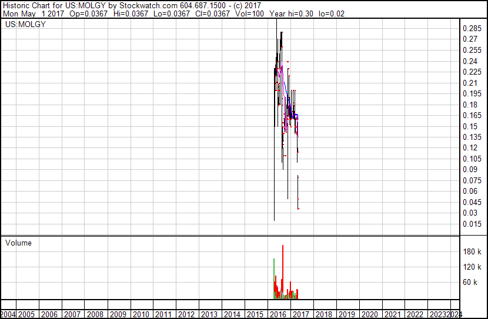Click the 0.135 price axis value
Viewport: 488px width, 319px height.
472,137
